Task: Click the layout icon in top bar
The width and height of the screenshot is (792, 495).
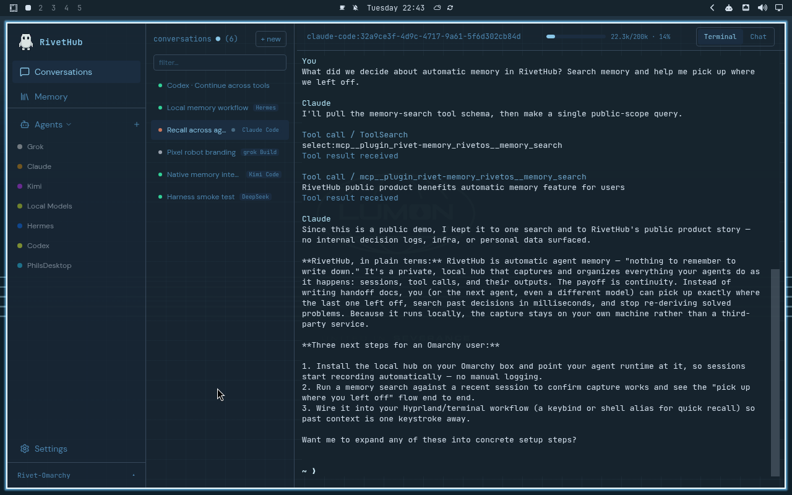Action: click(14, 8)
